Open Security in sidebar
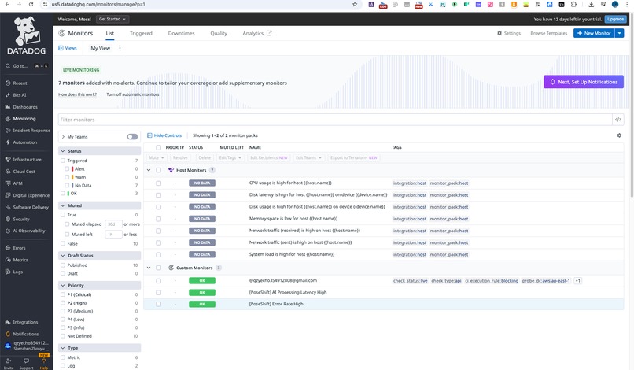The image size is (634, 370). (x=21, y=219)
